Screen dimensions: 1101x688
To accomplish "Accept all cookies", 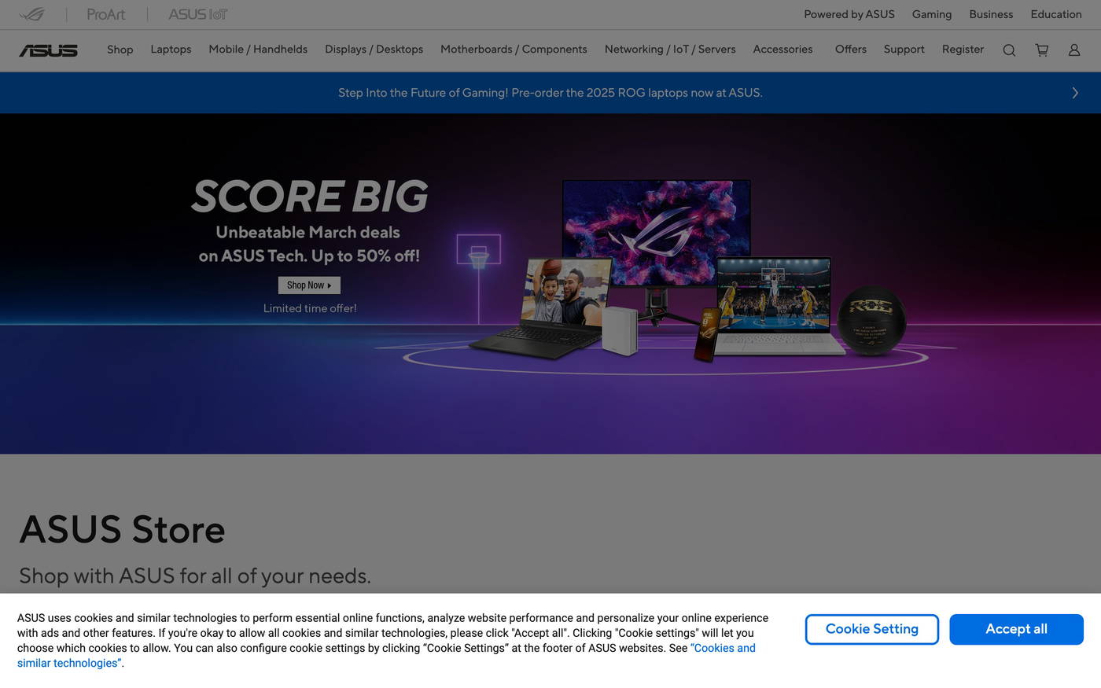I will (x=1016, y=629).
